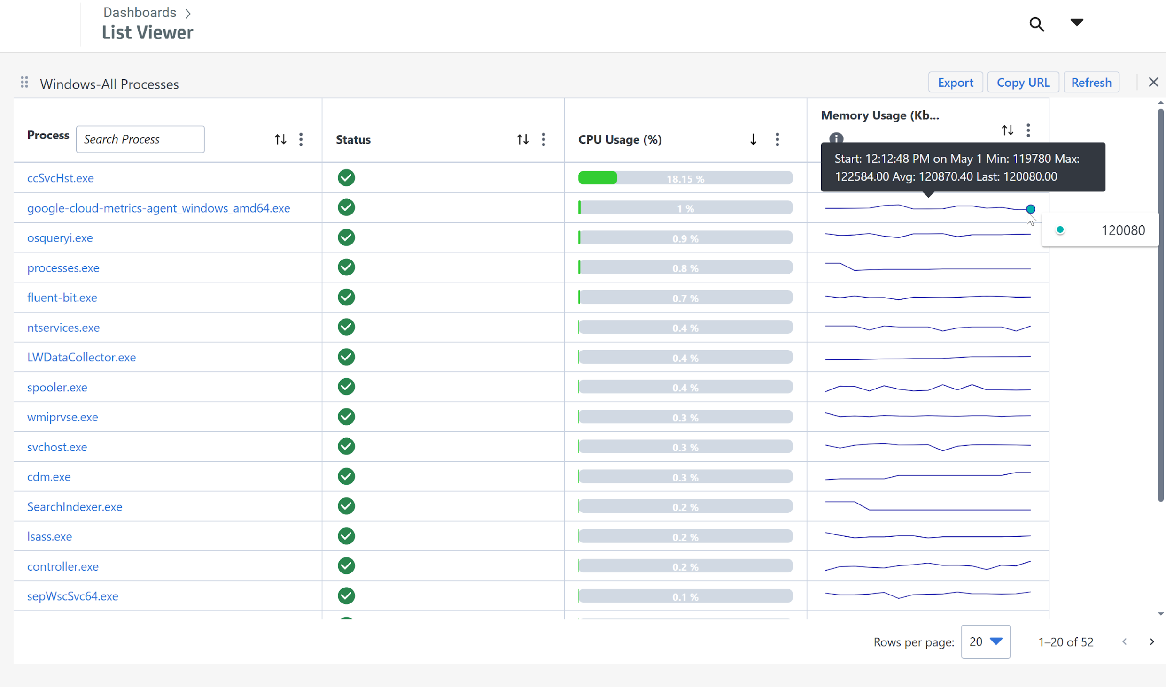1166x687 pixels.
Task: Open the ccSvcHst.exe process details
Action: tap(60, 178)
